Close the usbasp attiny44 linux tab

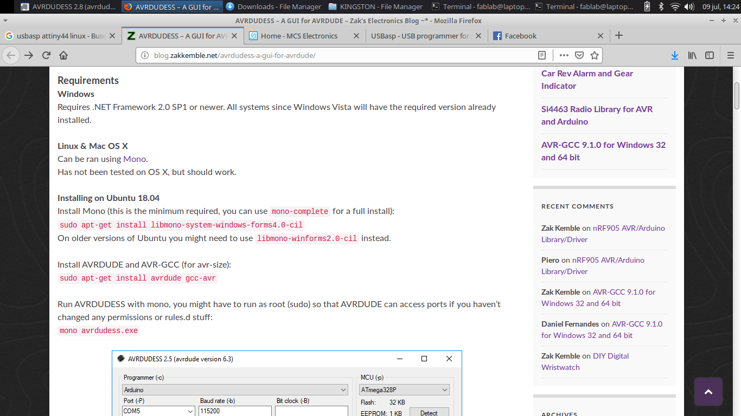(x=112, y=36)
